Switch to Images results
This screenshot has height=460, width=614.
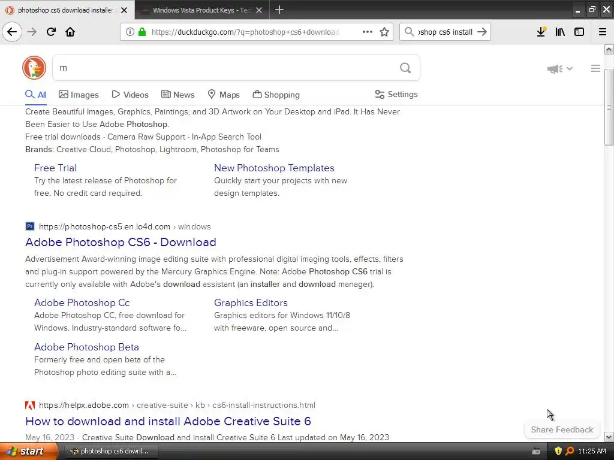click(x=79, y=95)
